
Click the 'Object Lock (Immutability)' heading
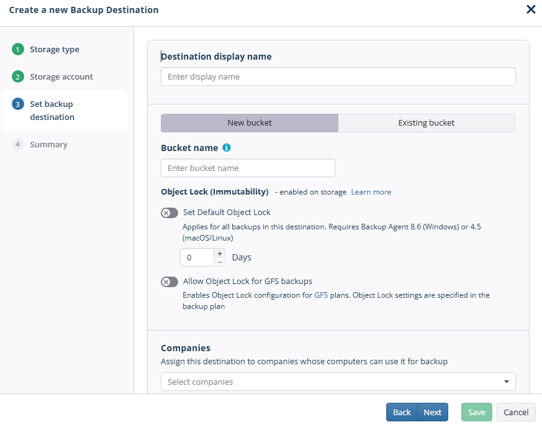click(215, 191)
